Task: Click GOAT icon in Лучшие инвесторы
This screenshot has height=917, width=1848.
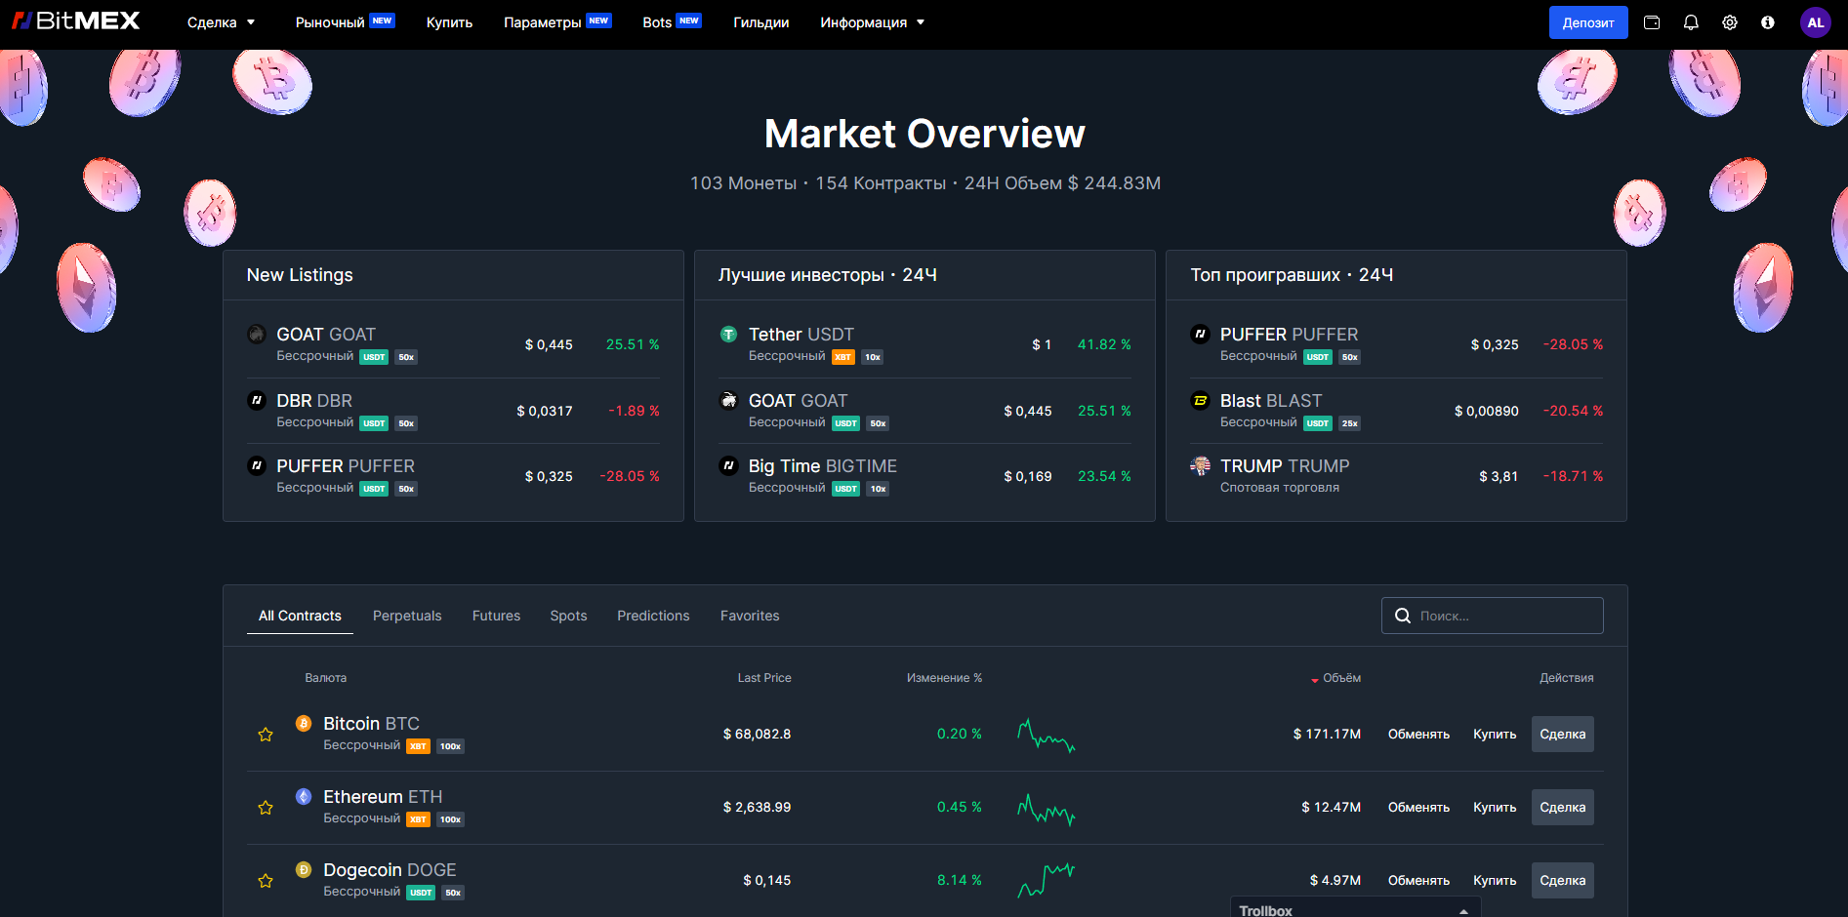Action: pos(728,400)
